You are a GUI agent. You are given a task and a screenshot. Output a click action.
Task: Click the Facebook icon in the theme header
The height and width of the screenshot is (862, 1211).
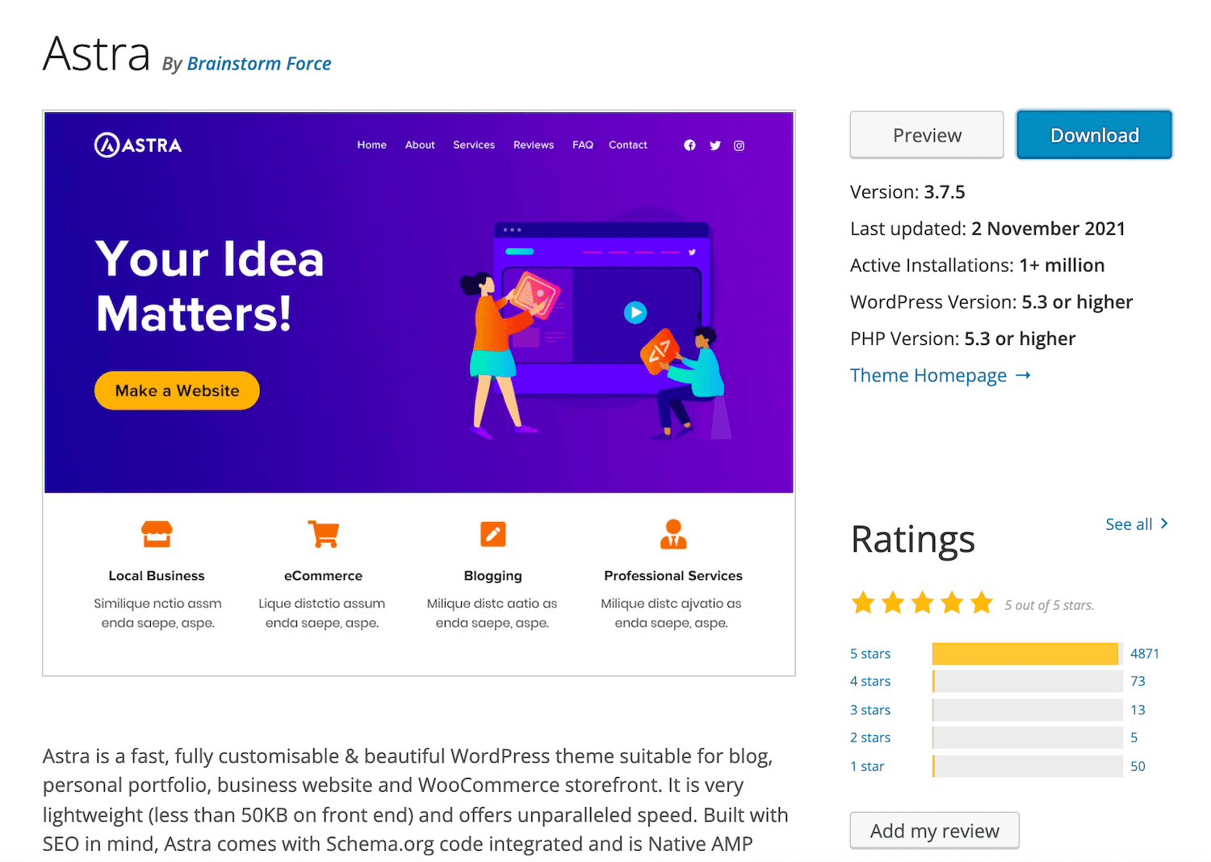tap(689, 145)
